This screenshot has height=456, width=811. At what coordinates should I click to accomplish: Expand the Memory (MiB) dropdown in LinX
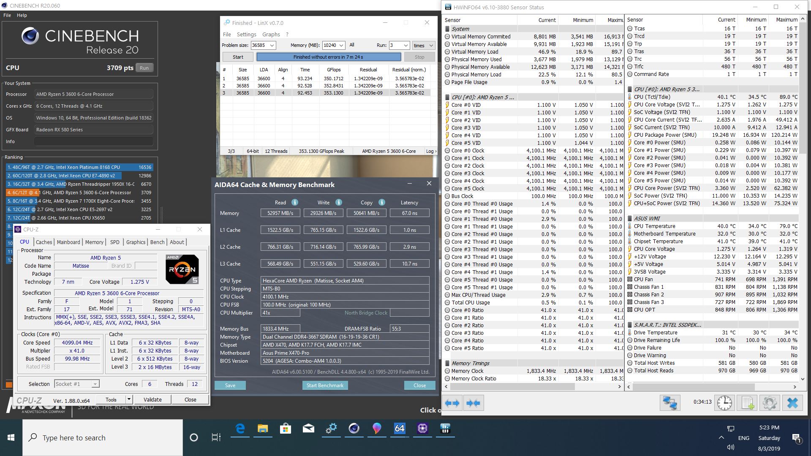(341, 45)
